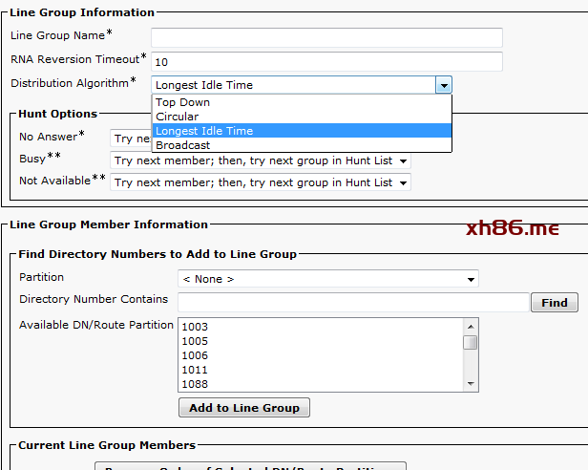Viewport: 588px width, 470px height.
Task: Select directory number 1005 in list
Action: [195, 341]
